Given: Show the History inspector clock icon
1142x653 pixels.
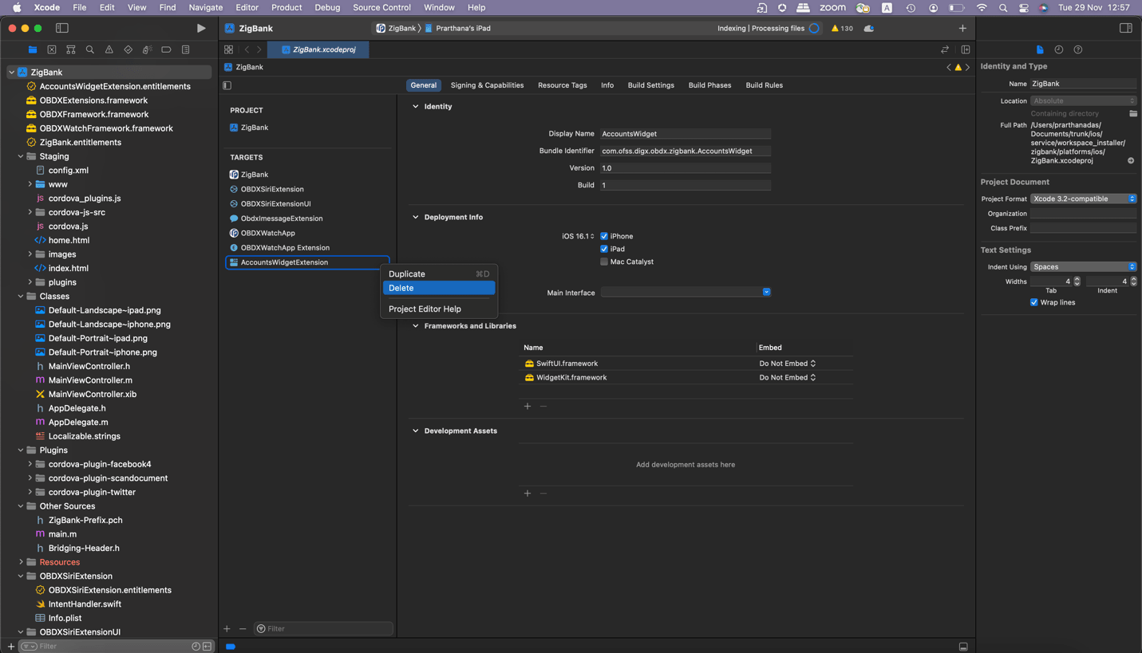Looking at the screenshot, I should coord(1059,49).
